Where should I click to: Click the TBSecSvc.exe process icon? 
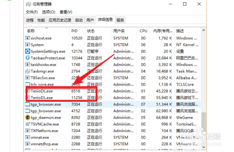coord(27,78)
